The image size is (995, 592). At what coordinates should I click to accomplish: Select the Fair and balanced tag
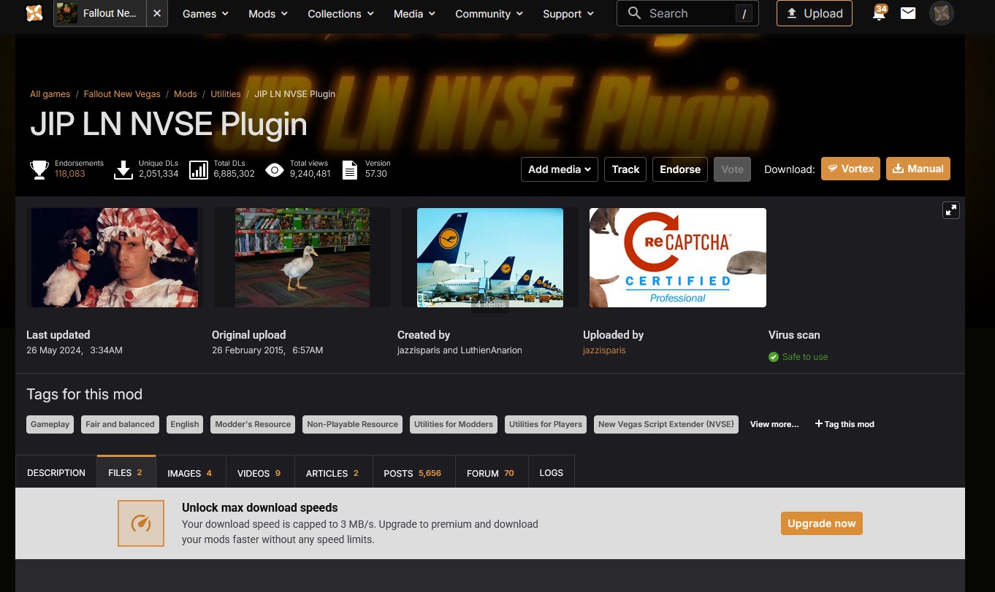120,424
